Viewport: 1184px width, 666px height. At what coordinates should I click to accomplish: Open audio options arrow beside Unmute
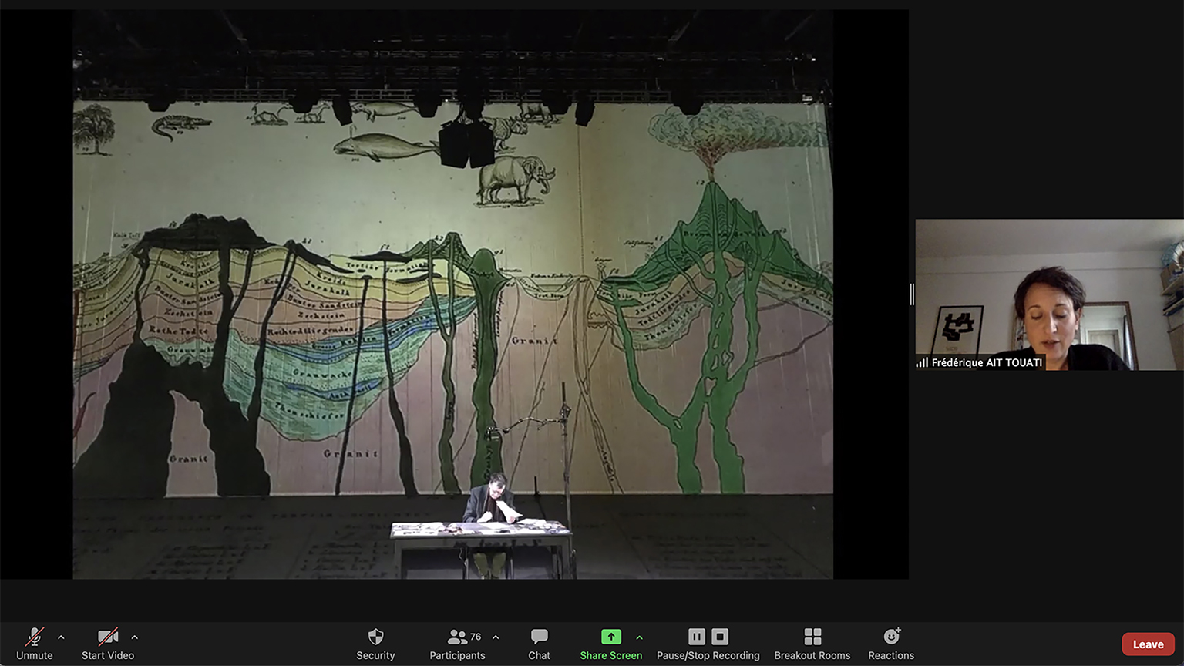(61, 637)
